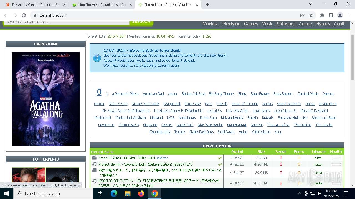The image size is (355, 199).
Task: Click the music note icon beside Project Gemini
Action: 94,164
